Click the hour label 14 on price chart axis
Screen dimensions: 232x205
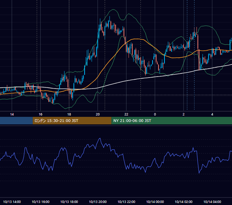pos(12,114)
